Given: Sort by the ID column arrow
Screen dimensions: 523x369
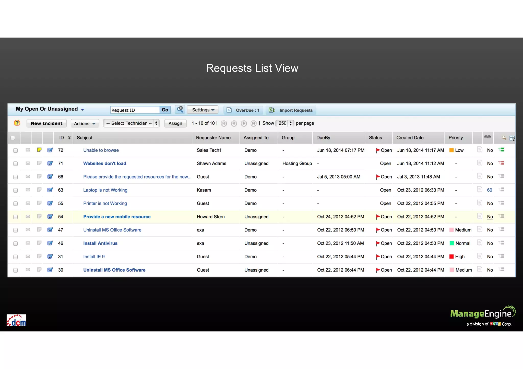Looking at the screenshot, I should pyautogui.click(x=69, y=138).
